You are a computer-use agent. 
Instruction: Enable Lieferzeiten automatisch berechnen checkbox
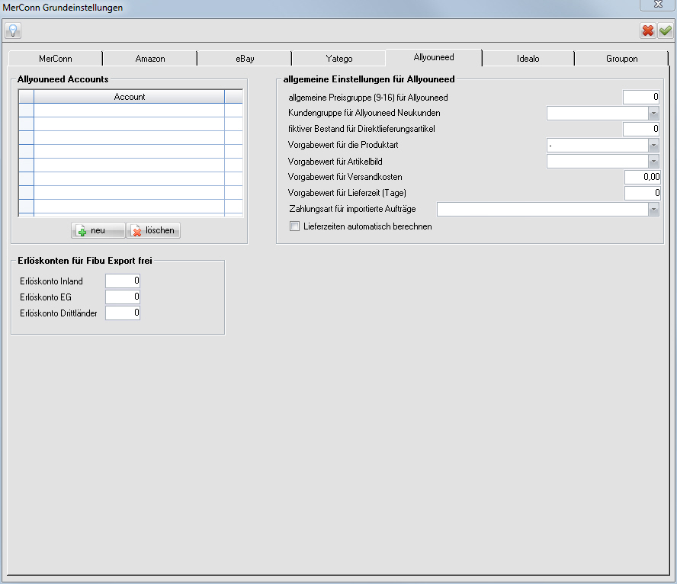tap(294, 226)
